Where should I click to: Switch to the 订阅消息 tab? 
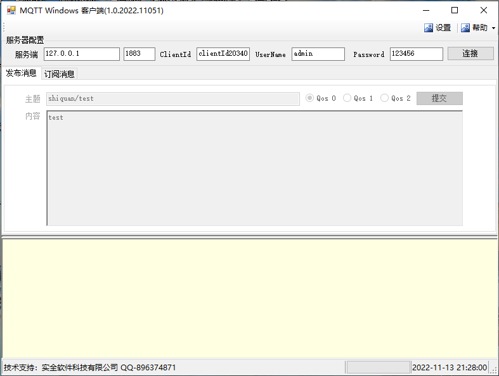coord(59,74)
